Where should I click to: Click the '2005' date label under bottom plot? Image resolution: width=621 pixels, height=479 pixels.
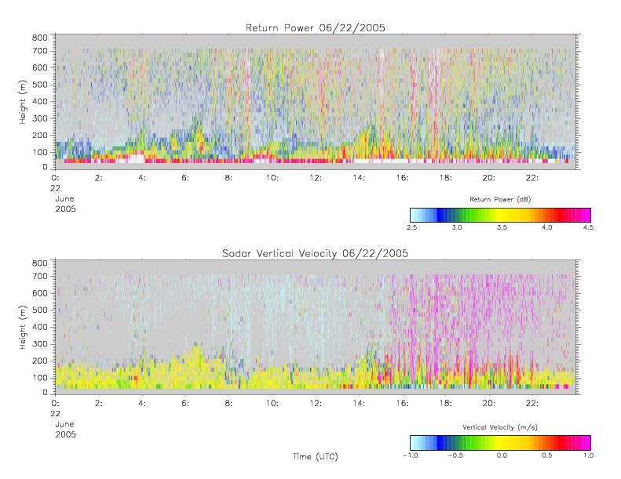pyautogui.click(x=65, y=434)
